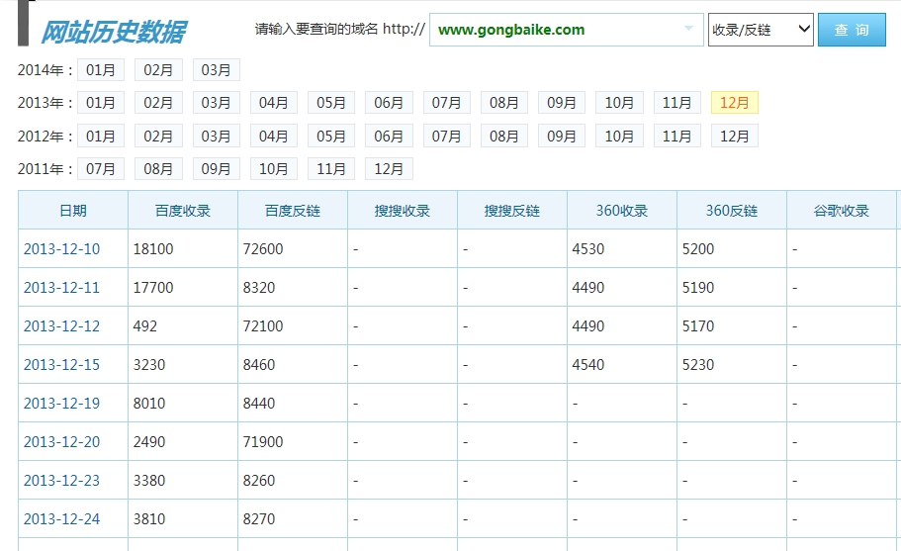Viewport: 901px width, 551px height.
Task: Click the 查询 search button
Action: (852, 30)
